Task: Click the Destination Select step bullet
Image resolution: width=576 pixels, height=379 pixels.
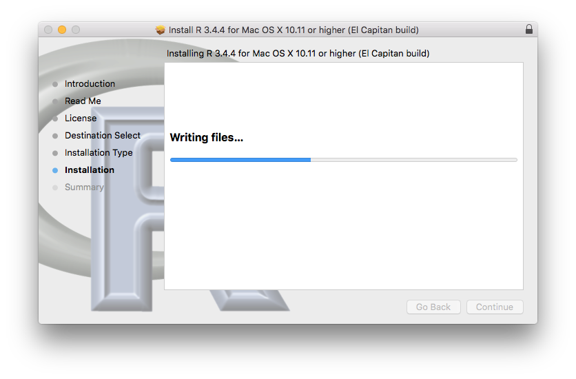Action: [55, 136]
